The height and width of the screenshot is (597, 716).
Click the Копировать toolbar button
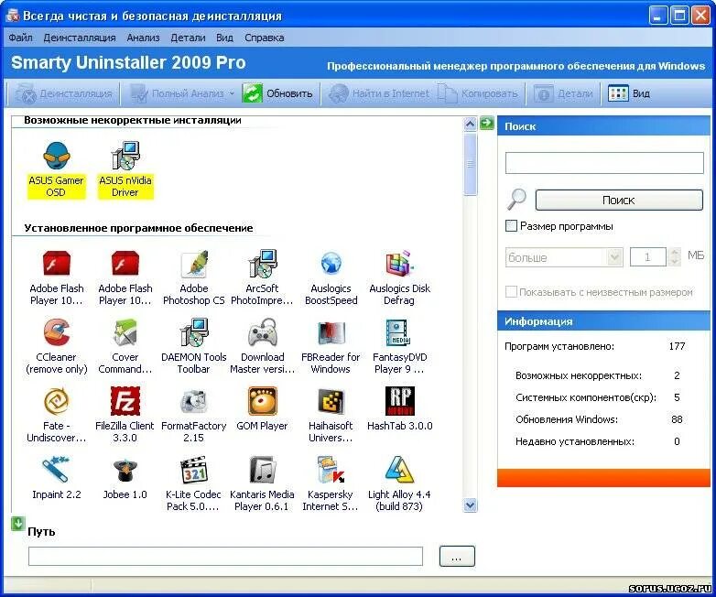tap(478, 93)
